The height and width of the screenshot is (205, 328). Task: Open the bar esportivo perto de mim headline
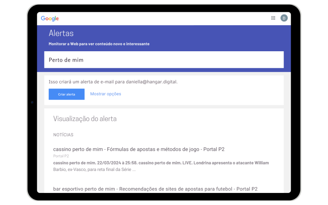tap(155, 189)
